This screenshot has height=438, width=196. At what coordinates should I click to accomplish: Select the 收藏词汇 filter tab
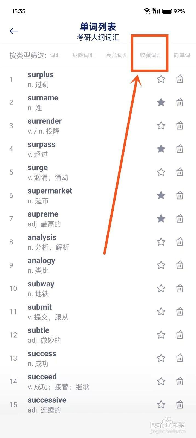click(151, 55)
